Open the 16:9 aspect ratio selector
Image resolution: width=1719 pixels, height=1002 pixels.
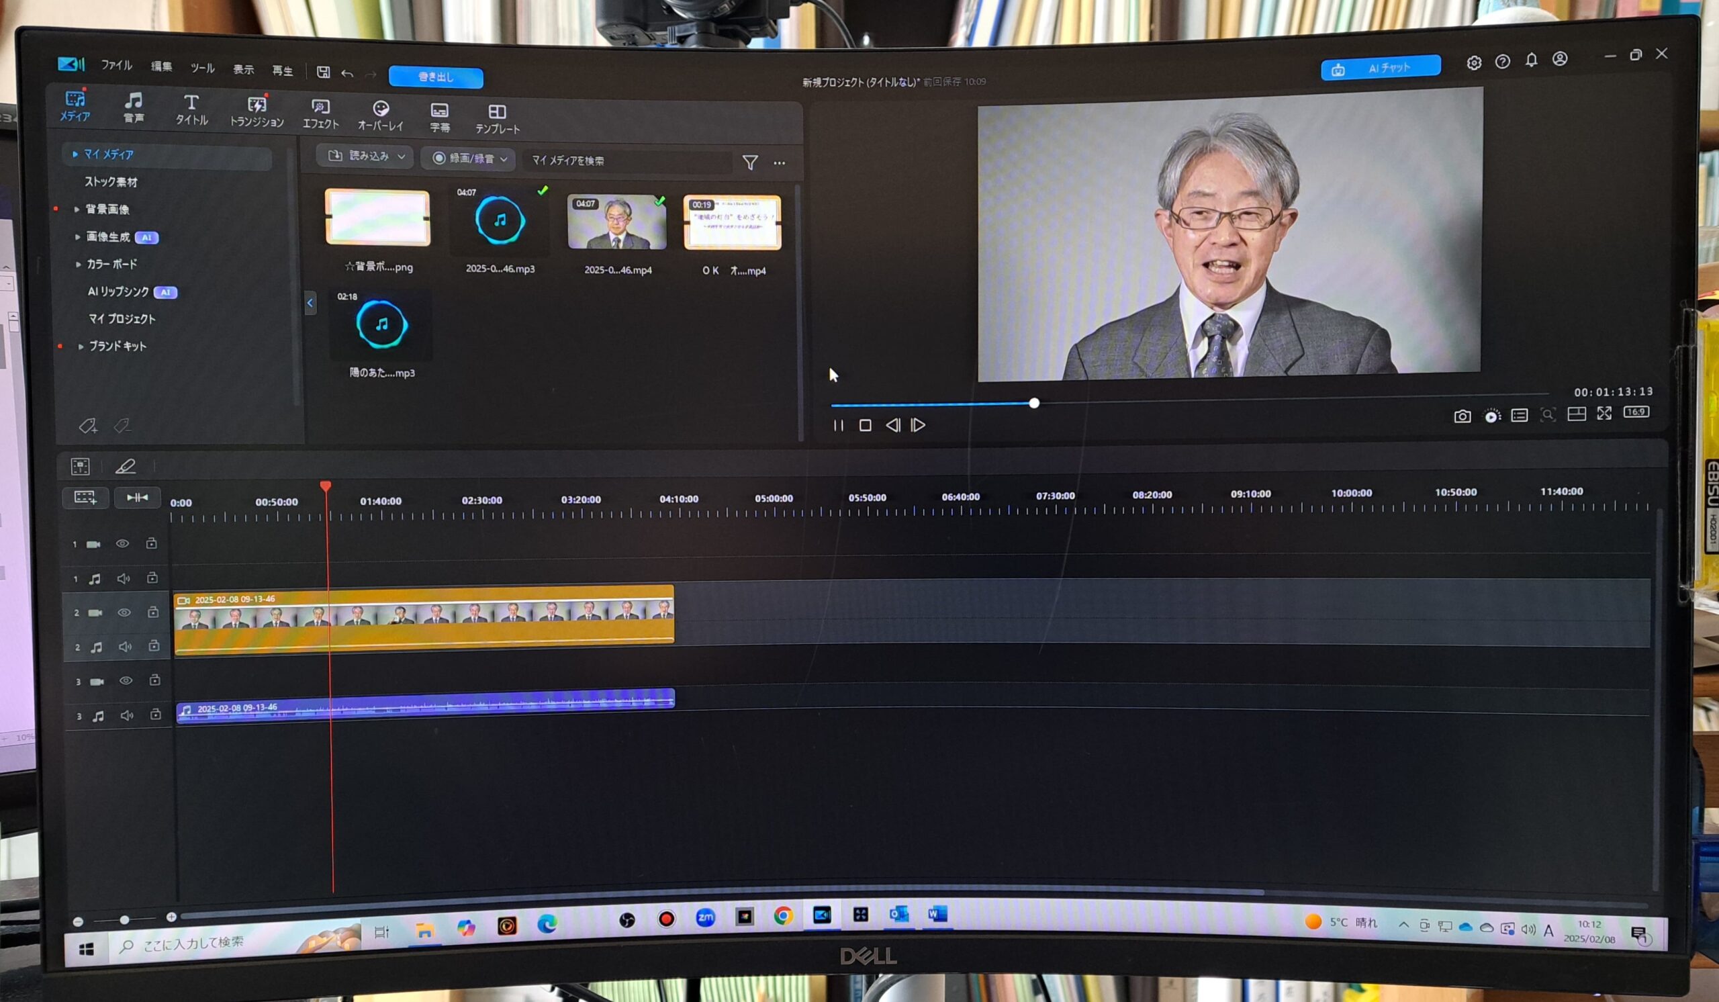coord(1636,412)
